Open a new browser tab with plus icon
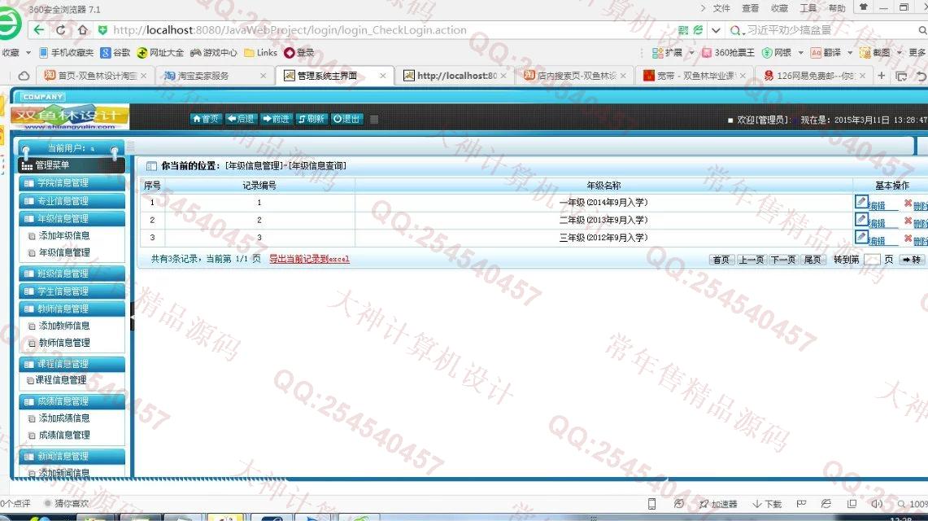Image resolution: width=928 pixels, height=521 pixels. click(x=882, y=75)
